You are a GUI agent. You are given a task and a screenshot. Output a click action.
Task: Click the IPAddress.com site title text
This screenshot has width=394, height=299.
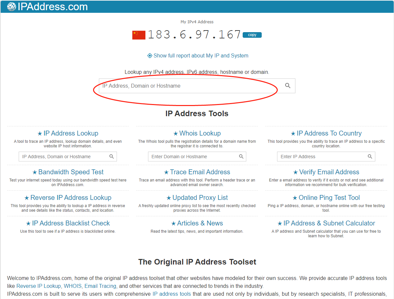point(52,7)
